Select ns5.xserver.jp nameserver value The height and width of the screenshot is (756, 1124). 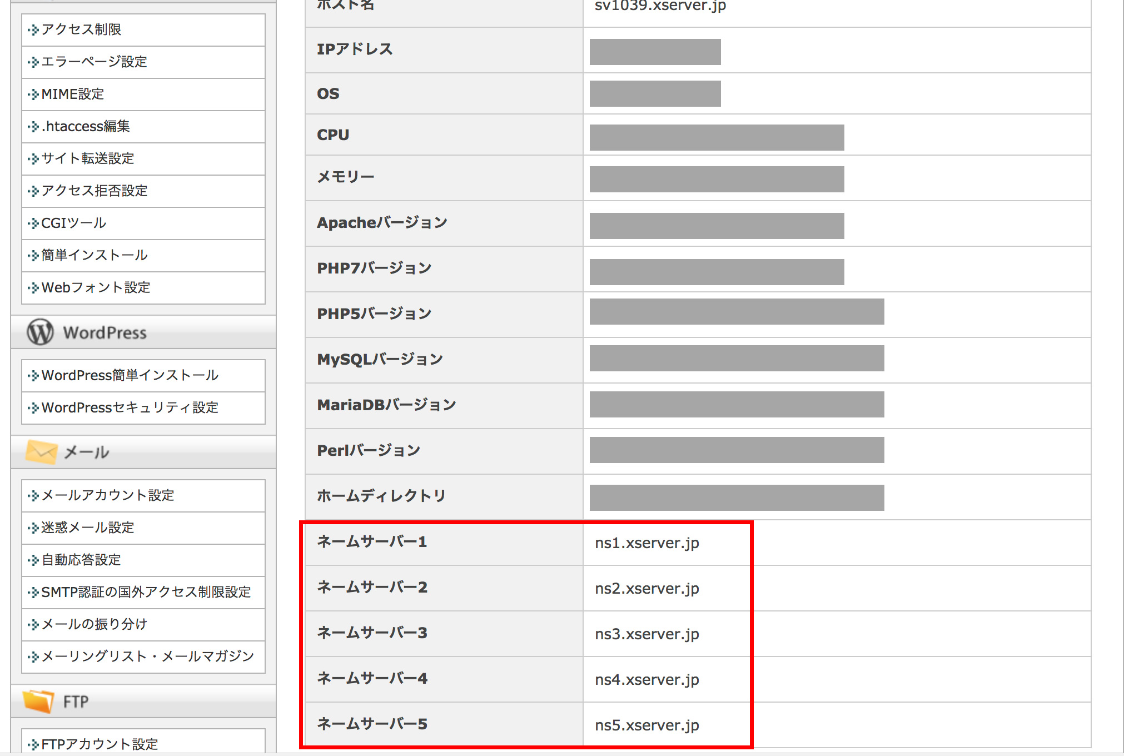point(647,725)
